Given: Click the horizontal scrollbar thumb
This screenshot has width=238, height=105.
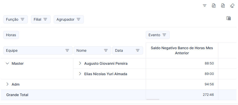Looking at the screenshot, I should coord(153,99).
